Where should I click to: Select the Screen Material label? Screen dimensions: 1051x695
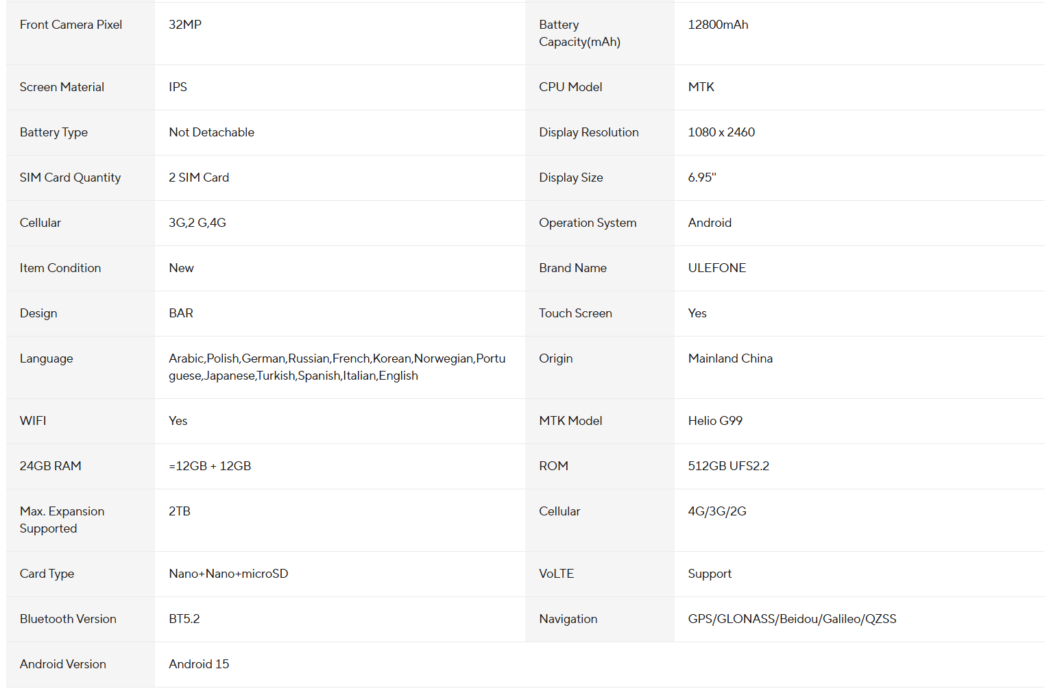pos(62,87)
